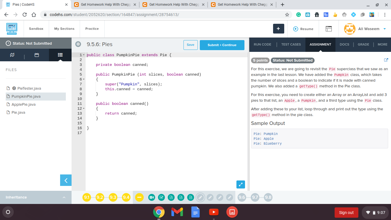Click the blue diamond extension icon

point(354,15)
